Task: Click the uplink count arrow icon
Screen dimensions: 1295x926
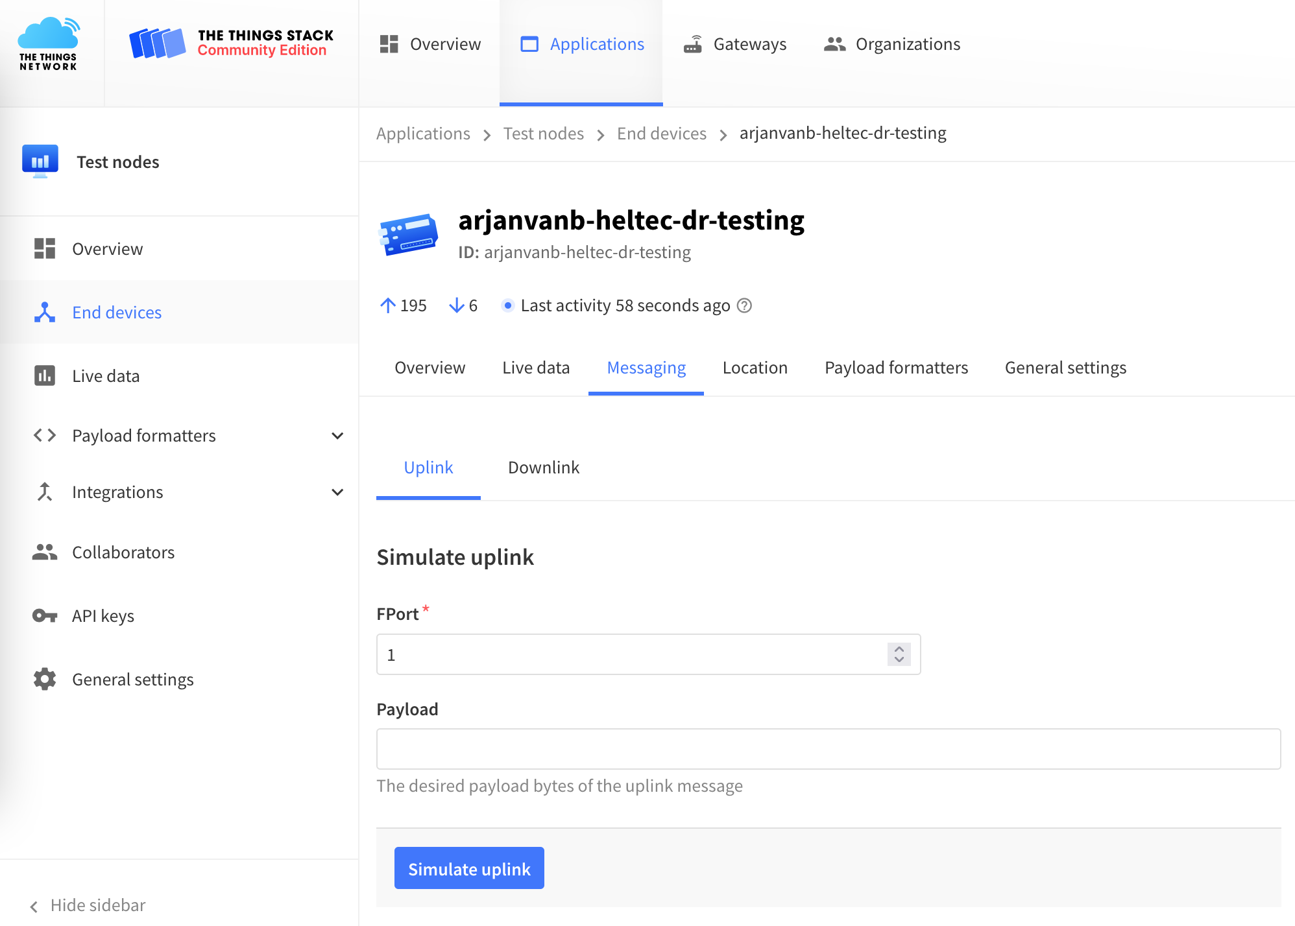Action: click(x=387, y=305)
